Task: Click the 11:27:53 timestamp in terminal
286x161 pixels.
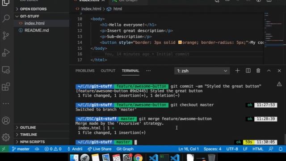Action: point(266,105)
